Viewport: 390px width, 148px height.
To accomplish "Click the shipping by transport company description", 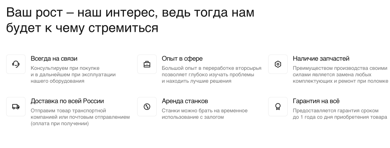I will [x=80, y=114].
